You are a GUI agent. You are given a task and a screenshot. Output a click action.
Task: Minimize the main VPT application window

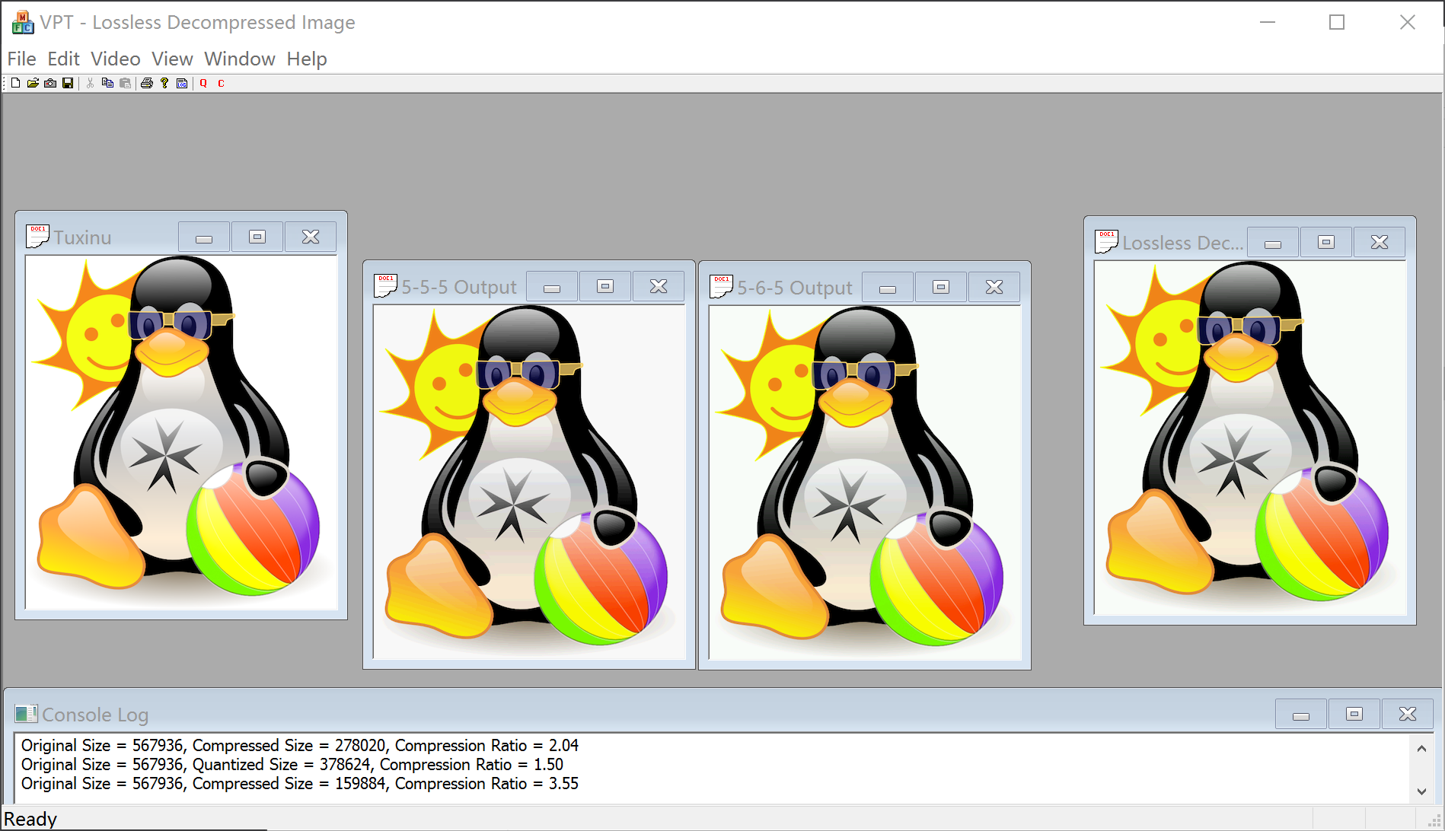(x=1268, y=22)
